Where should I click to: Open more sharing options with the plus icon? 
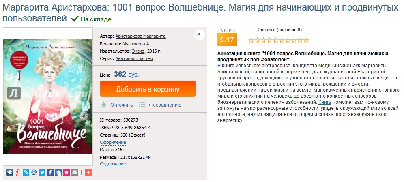tap(88, 172)
